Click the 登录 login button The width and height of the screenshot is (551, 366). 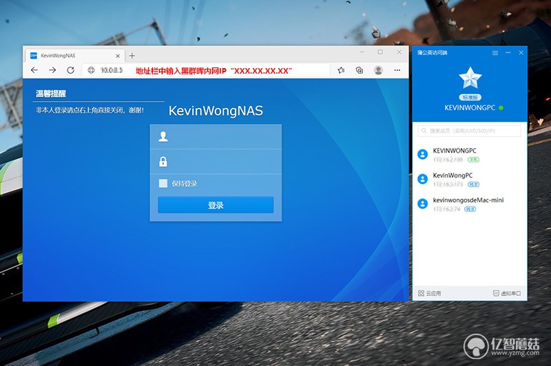[x=216, y=205]
